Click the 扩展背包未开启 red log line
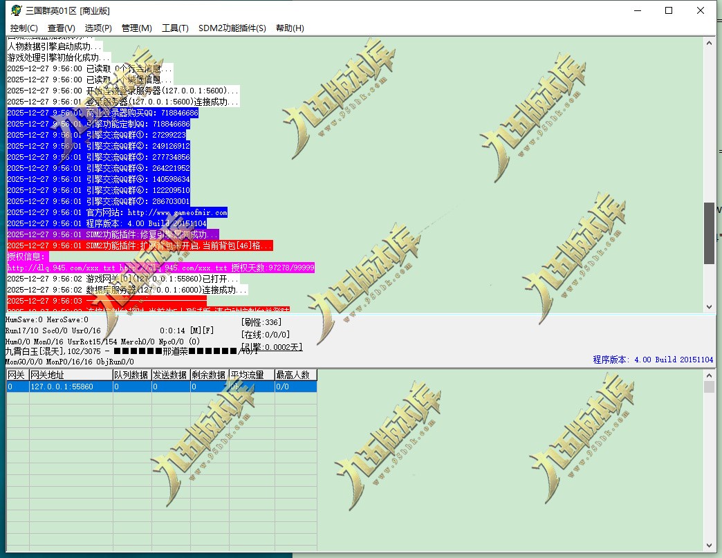This screenshot has width=722, height=558. point(140,245)
